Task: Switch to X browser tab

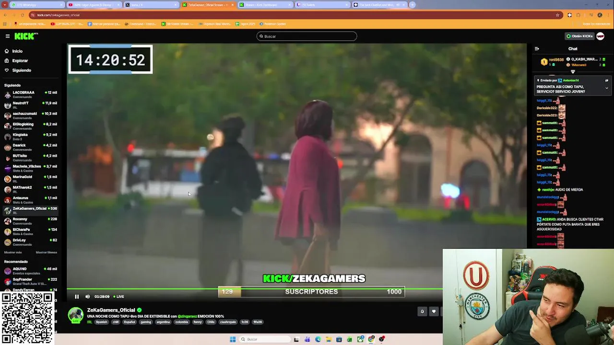Action: (150, 5)
